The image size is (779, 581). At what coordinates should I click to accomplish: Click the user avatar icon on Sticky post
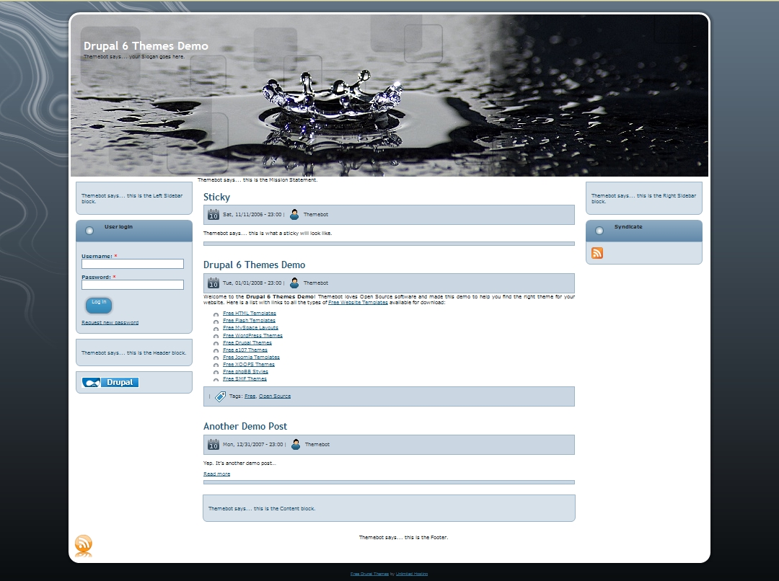294,214
